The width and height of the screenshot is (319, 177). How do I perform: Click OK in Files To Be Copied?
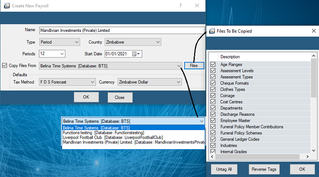[x=302, y=169]
